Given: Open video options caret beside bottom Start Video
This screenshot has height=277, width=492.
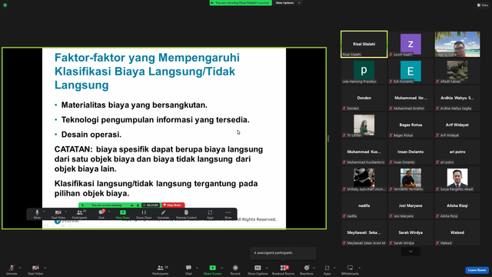Looking at the screenshot, I should pyautogui.click(x=45, y=268).
